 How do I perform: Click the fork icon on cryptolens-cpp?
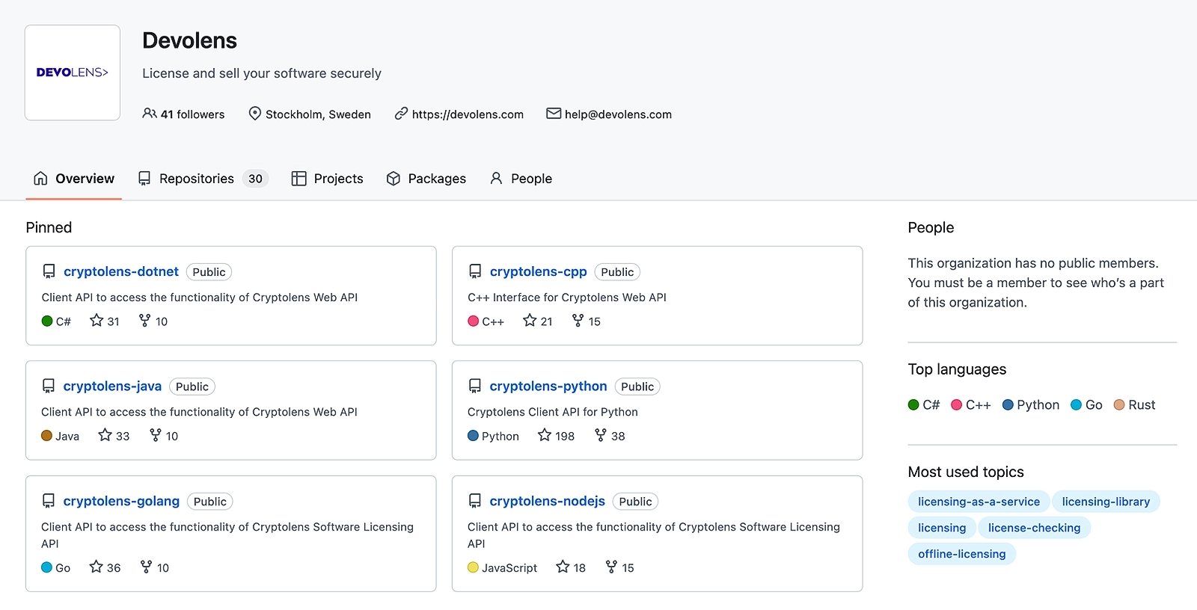578,321
